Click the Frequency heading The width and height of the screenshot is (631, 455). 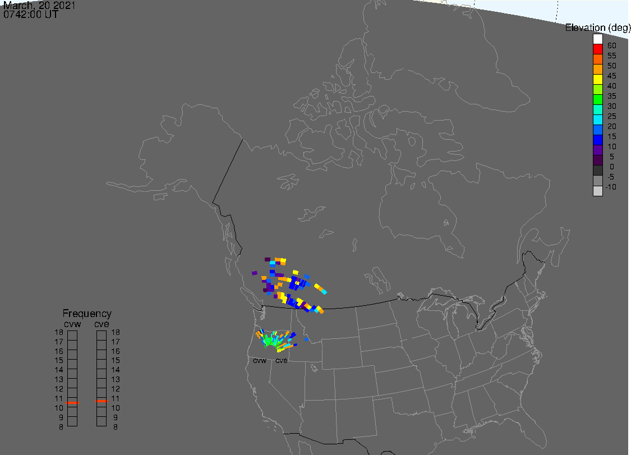click(x=87, y=314)
